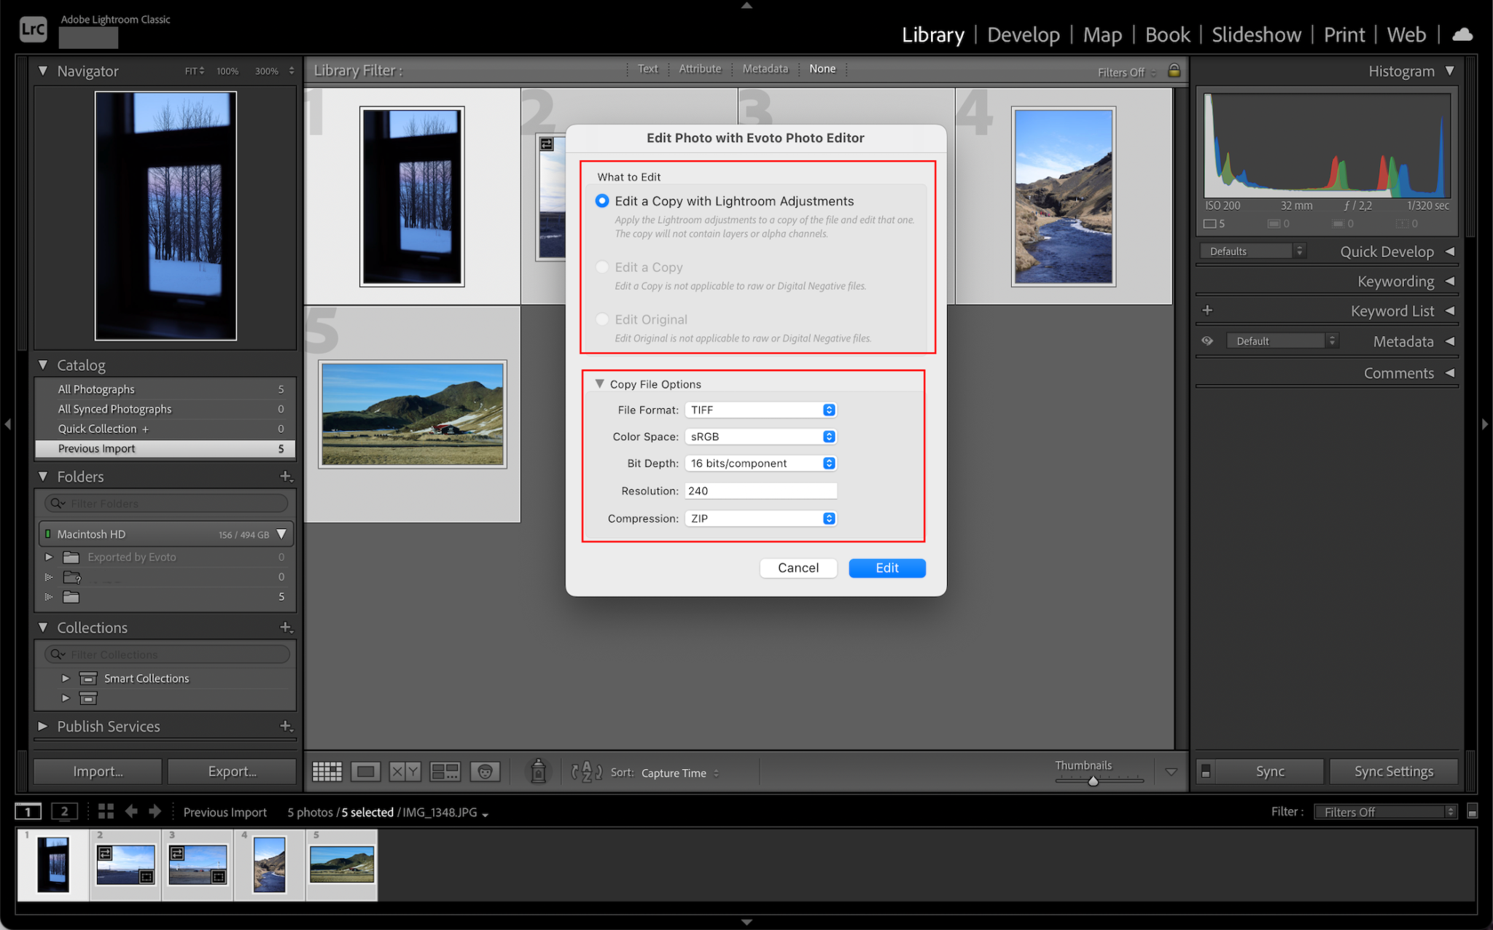Select main window display 1
This screenshot has height=930, width=1493.
point(28,812)
